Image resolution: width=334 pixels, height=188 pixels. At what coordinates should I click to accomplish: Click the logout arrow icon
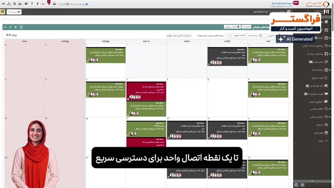[3, 4]
